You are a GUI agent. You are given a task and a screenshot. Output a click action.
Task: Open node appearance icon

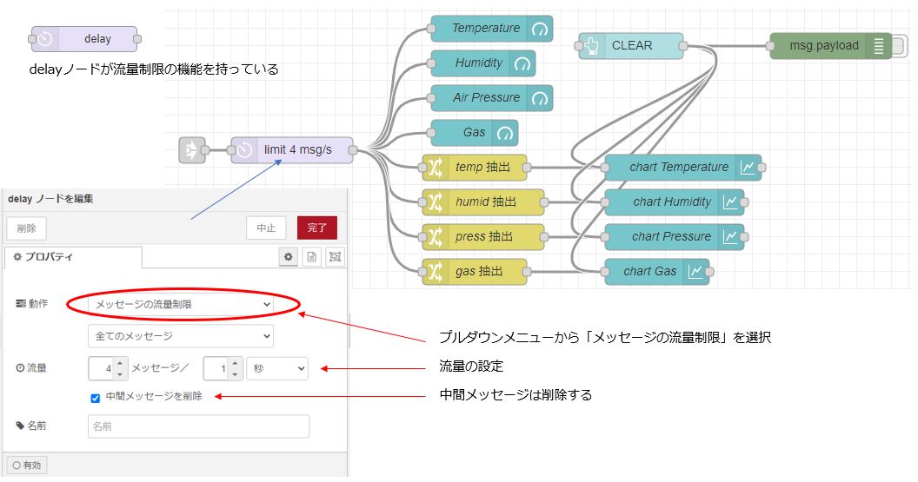335,257
